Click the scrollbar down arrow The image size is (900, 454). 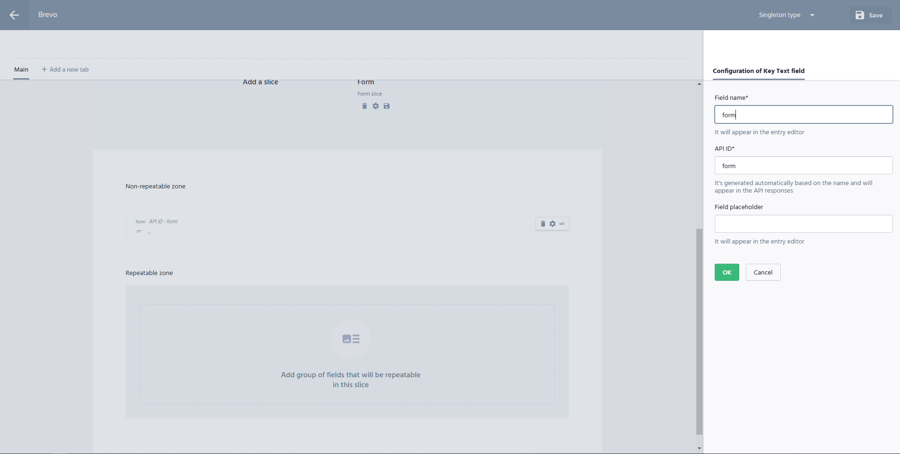tap(699, 448)
